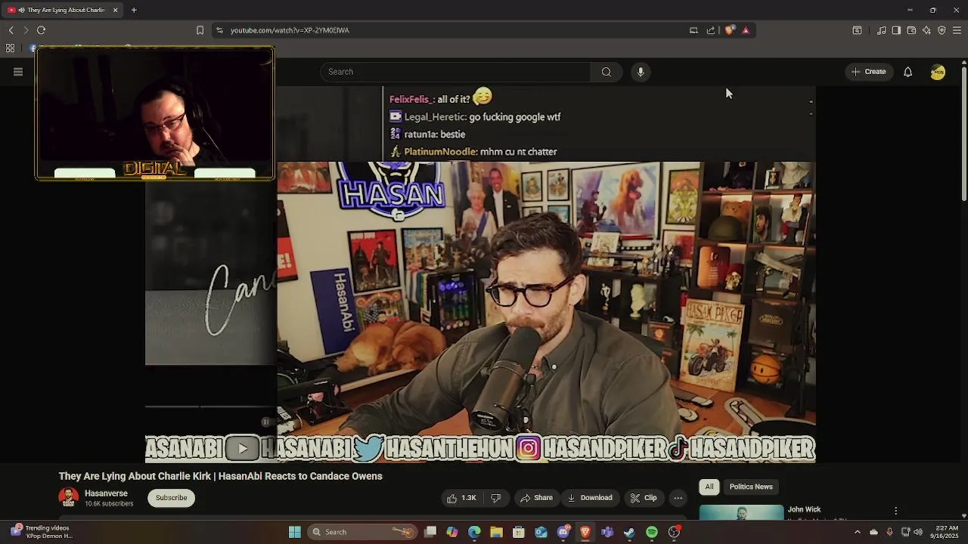Open the browser hamburger main menu
Viewport: 968px width, 544px height.
pyautogui.click(x=957, y=30)
